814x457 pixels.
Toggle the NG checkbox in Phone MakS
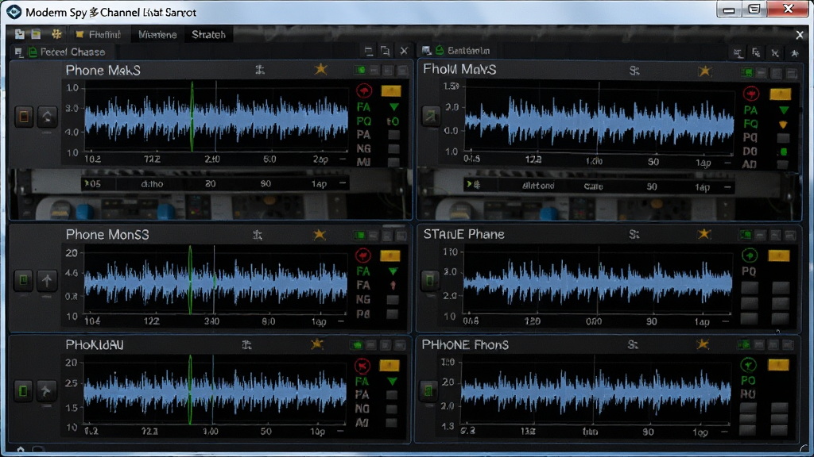tap(394, 148)
